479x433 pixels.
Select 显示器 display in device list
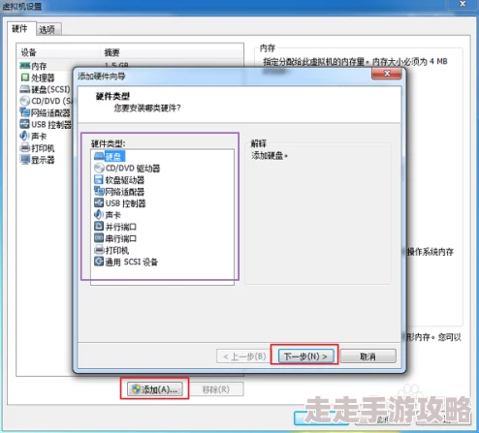point(38,160)
